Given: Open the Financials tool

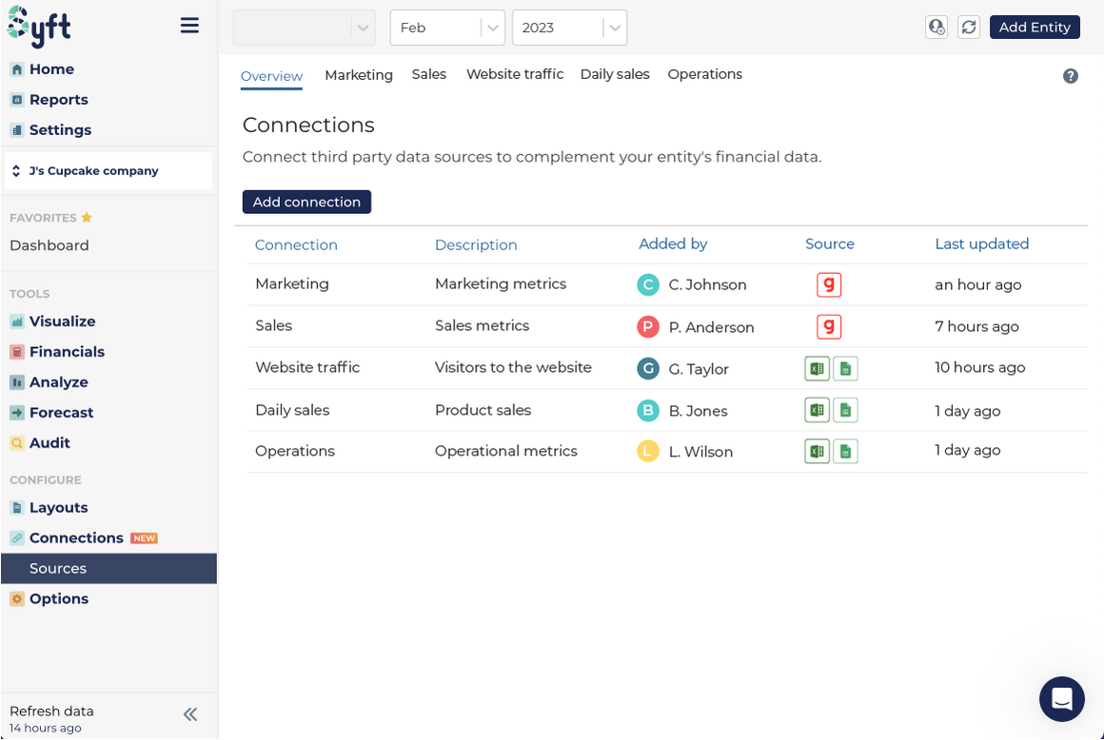Looking at the screenshot, I should click(x=57, y=352).
